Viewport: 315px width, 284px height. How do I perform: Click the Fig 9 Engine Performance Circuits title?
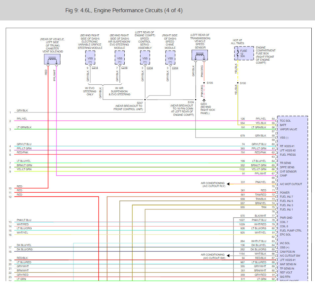124,11
